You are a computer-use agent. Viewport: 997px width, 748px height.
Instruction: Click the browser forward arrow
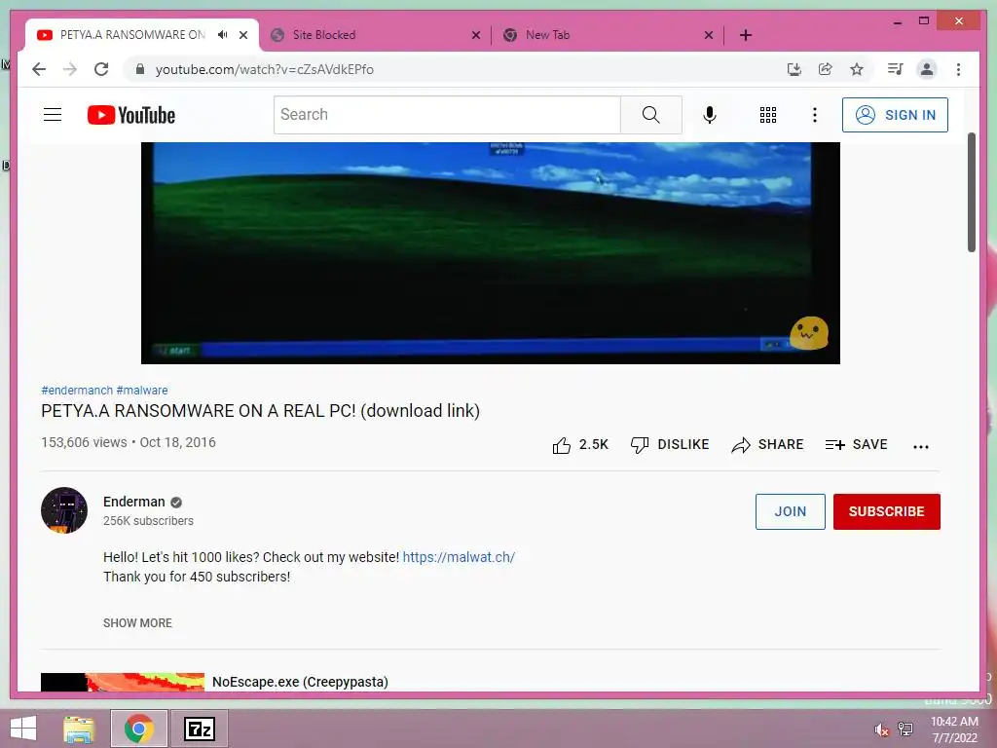pos(70,69)
